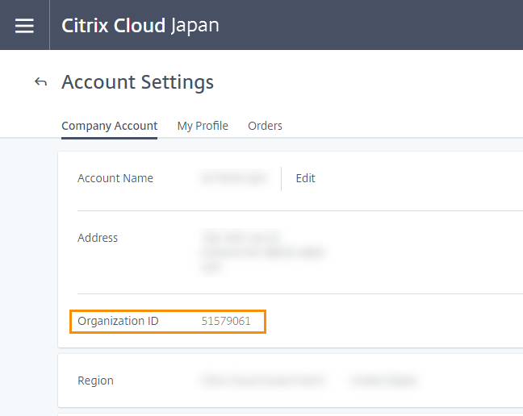Click the Organization ID label
Screen dimensions: 523x416
[x=118, y=321]
